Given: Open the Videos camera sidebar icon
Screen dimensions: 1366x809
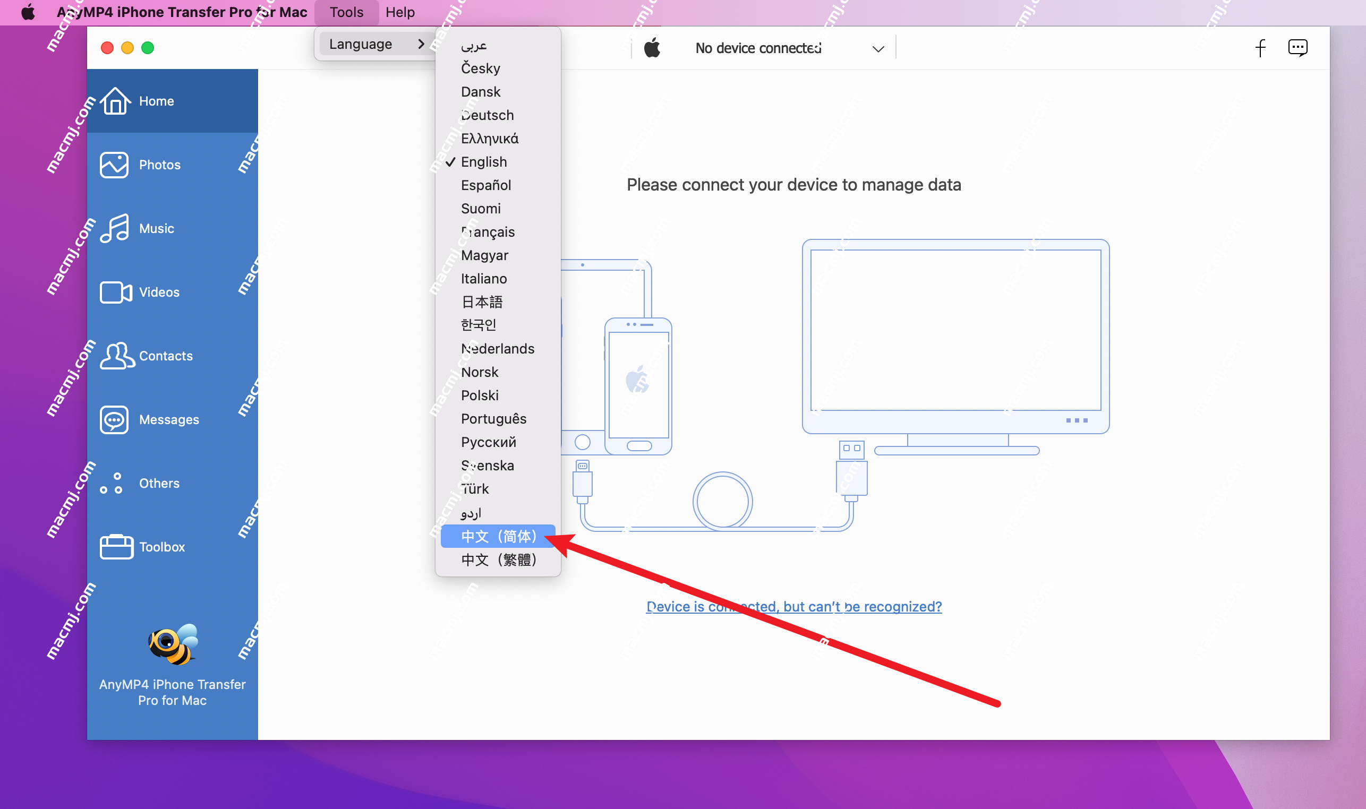Looking at the screenshot, I should click(x=116, y=292).
